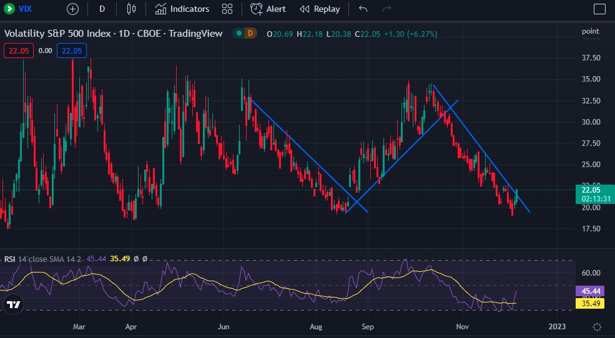Screen dimensions: 615x338
Task: Click the L20.38 low value
Action: pos(338,34)
